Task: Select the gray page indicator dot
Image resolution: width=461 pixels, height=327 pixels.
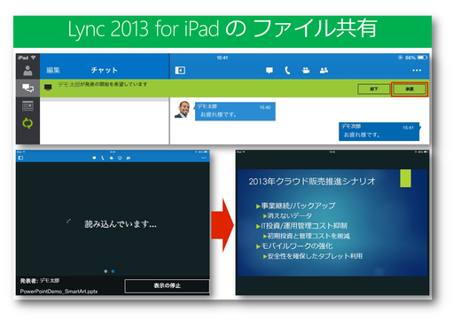Action: (105, 271)
